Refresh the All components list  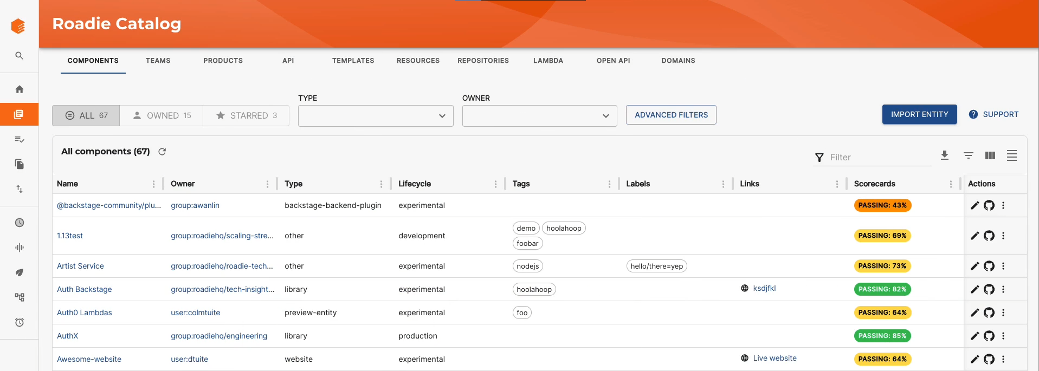162,152
